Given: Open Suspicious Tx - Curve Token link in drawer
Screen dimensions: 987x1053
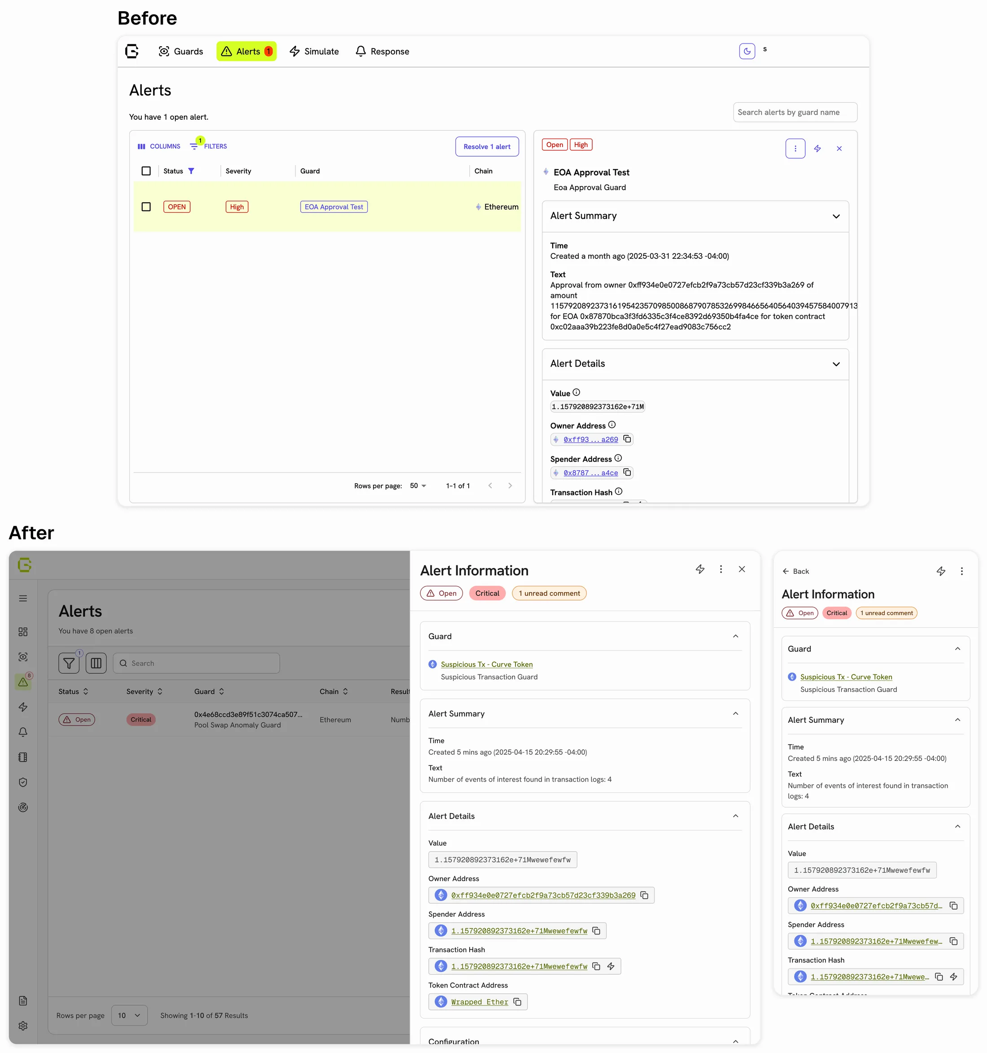Looking at the screenshot, I should [x=486, y=664].
